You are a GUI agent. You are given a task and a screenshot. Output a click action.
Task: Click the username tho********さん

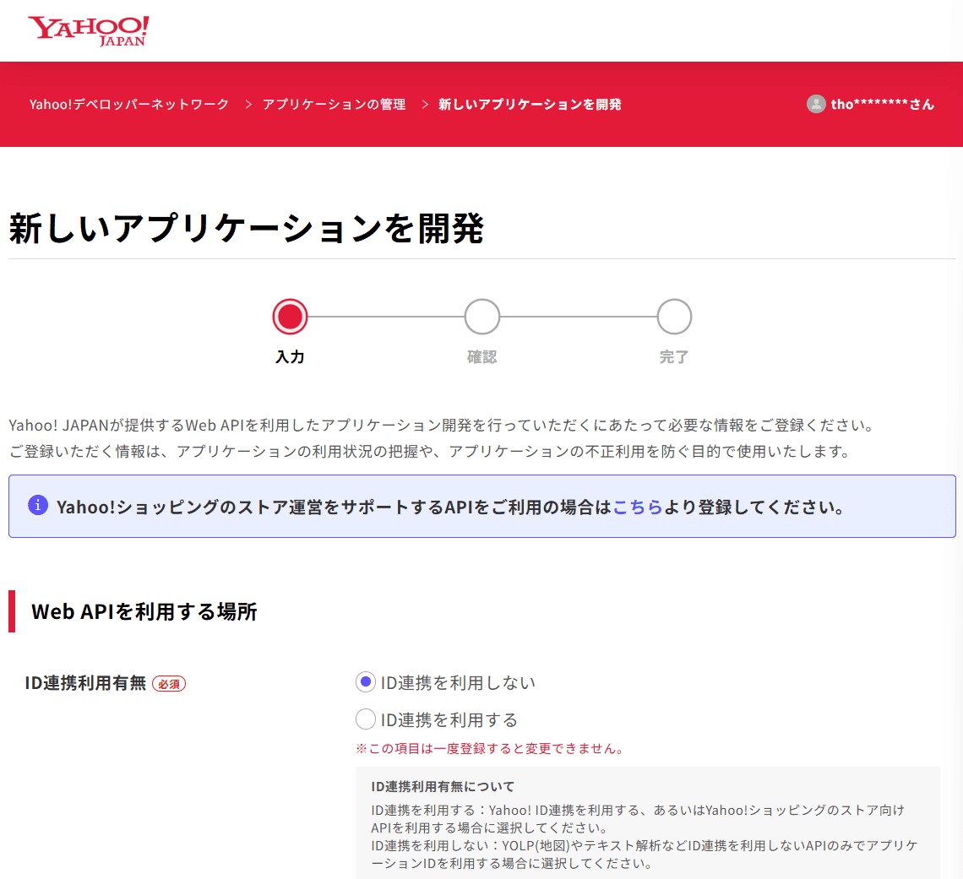(x=882, y=105)
